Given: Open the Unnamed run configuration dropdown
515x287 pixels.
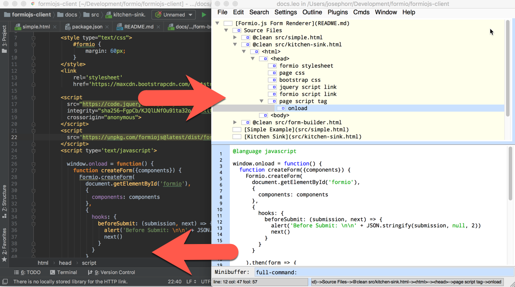Looking at the screenshot, I should click(174, 15).
